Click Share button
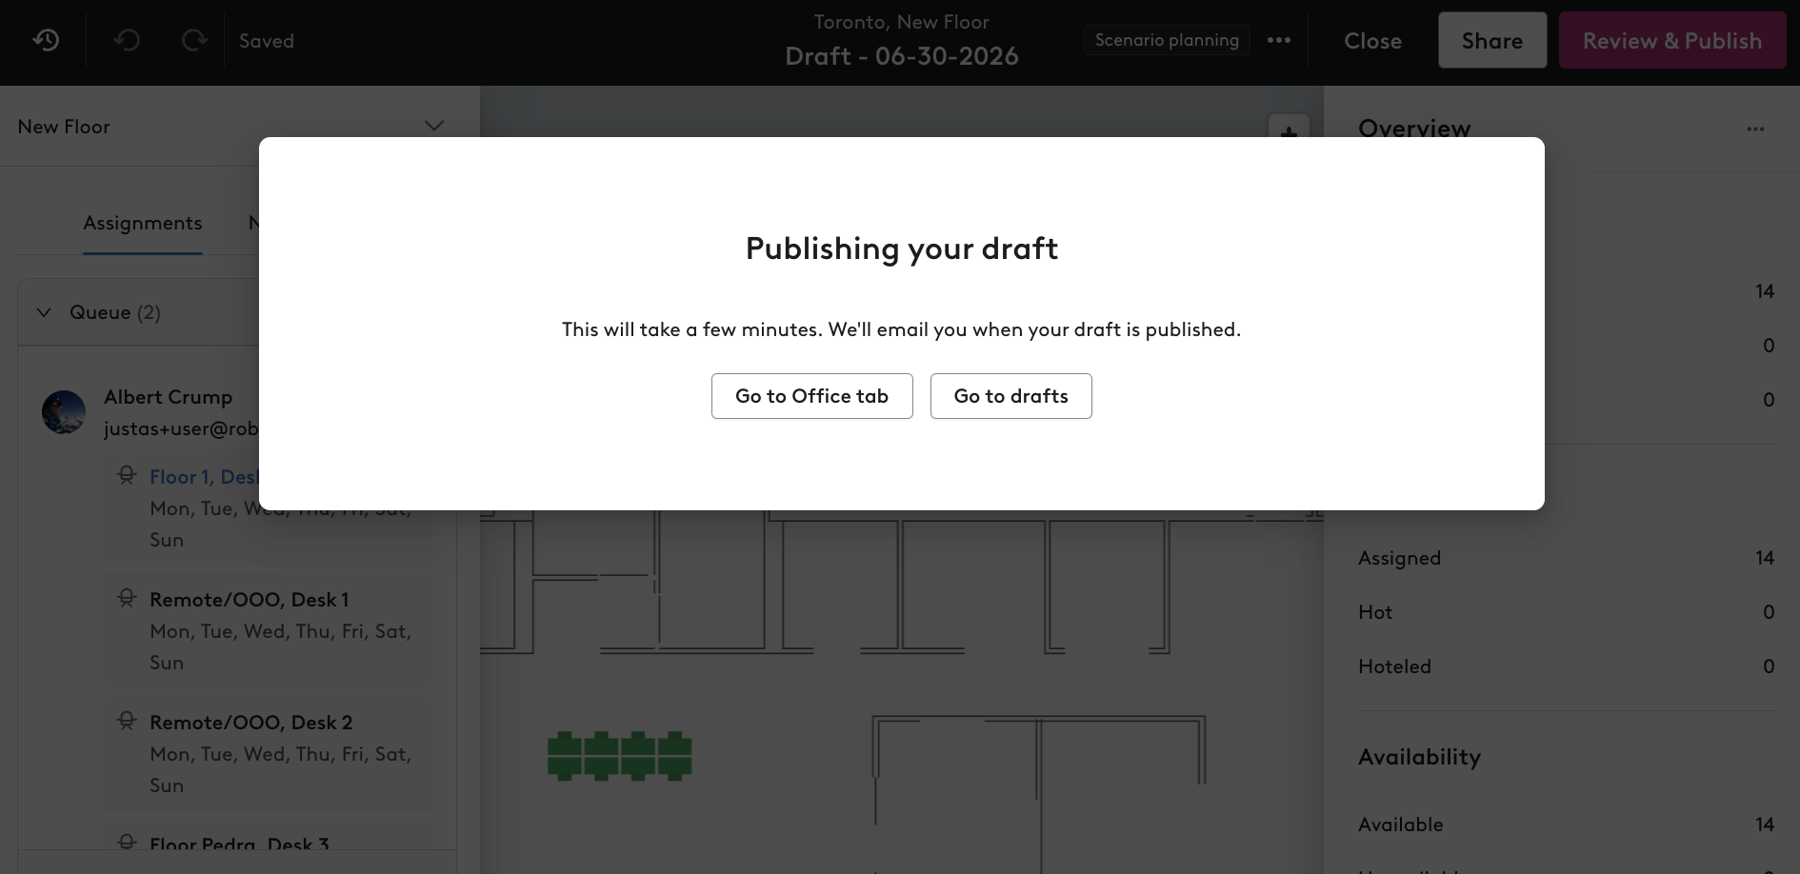Viewport: 1800px width, 874px height. point(1492,40)
